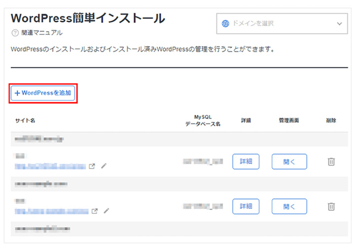Open 管理画面 with 開く for first site

(289, 162)
